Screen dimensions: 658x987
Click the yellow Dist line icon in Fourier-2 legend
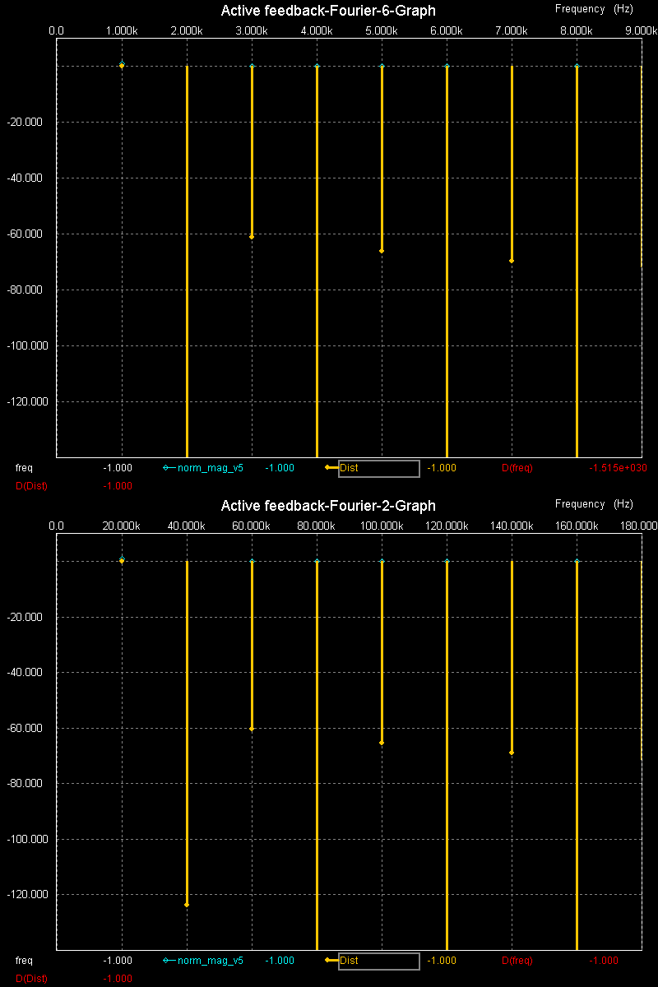[331, 961]
